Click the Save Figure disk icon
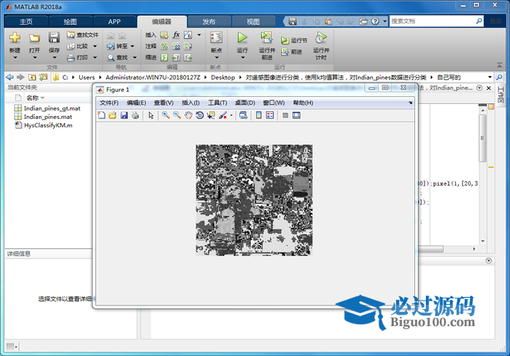 tap(124, 115)
